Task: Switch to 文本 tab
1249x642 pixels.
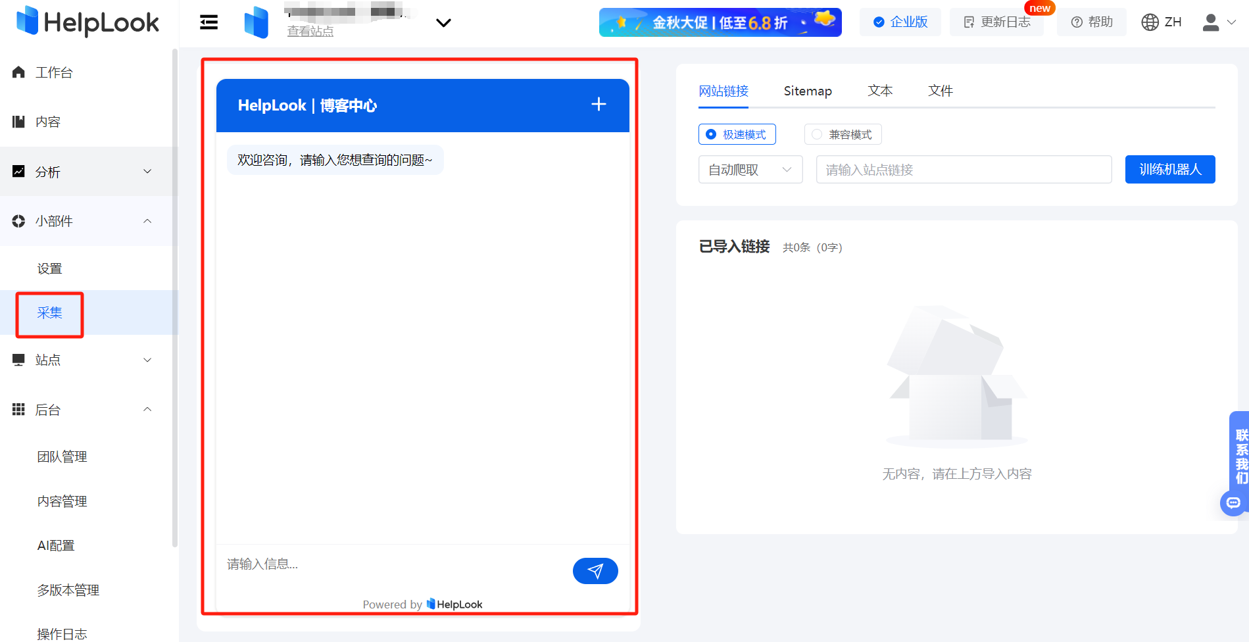Action: coord(880,91)
